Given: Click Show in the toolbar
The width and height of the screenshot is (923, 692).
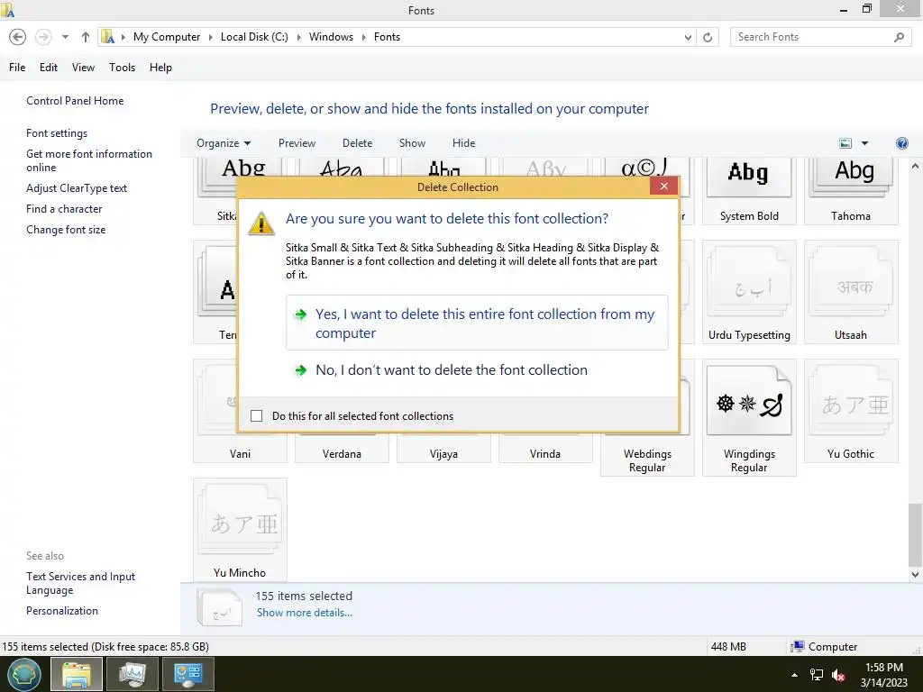Looking at the screenshot, I should click(x=412, y=143).
